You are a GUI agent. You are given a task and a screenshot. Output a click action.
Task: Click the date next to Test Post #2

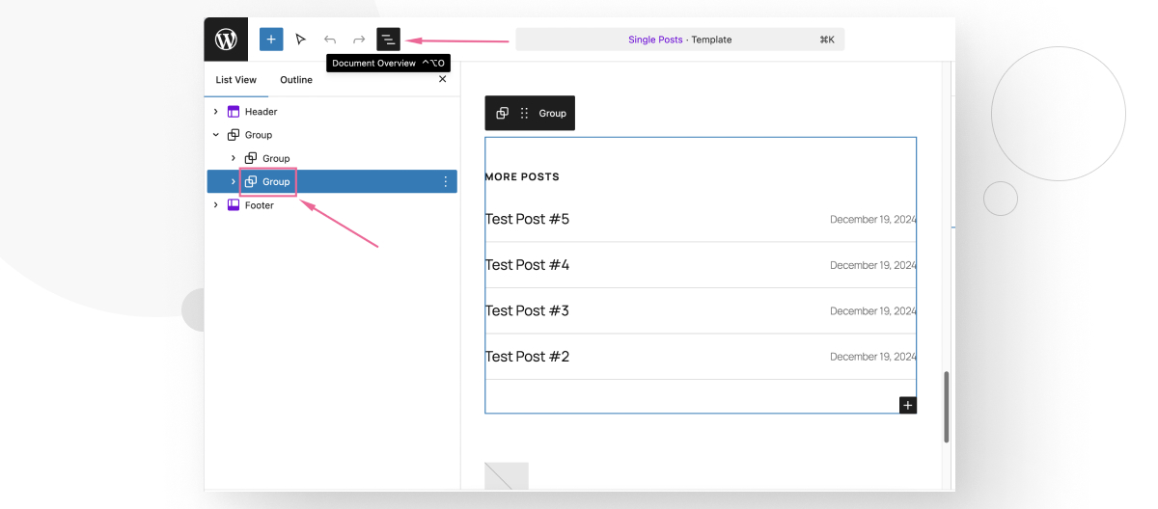tap(873, 357)
